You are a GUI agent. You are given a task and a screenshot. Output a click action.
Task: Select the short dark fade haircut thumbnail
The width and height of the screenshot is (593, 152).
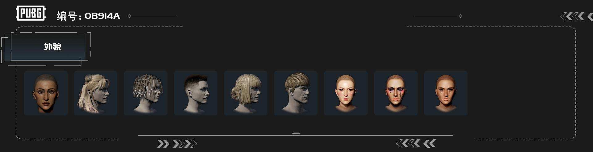point(196,93)
